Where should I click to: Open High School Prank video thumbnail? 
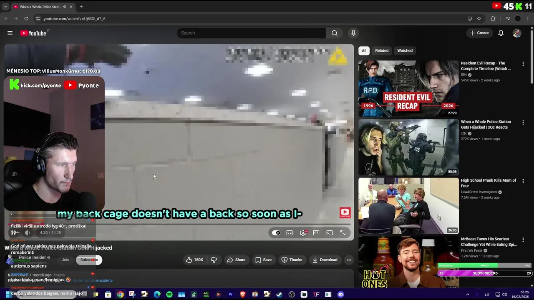pyautogui.click(x=408, y=206)
